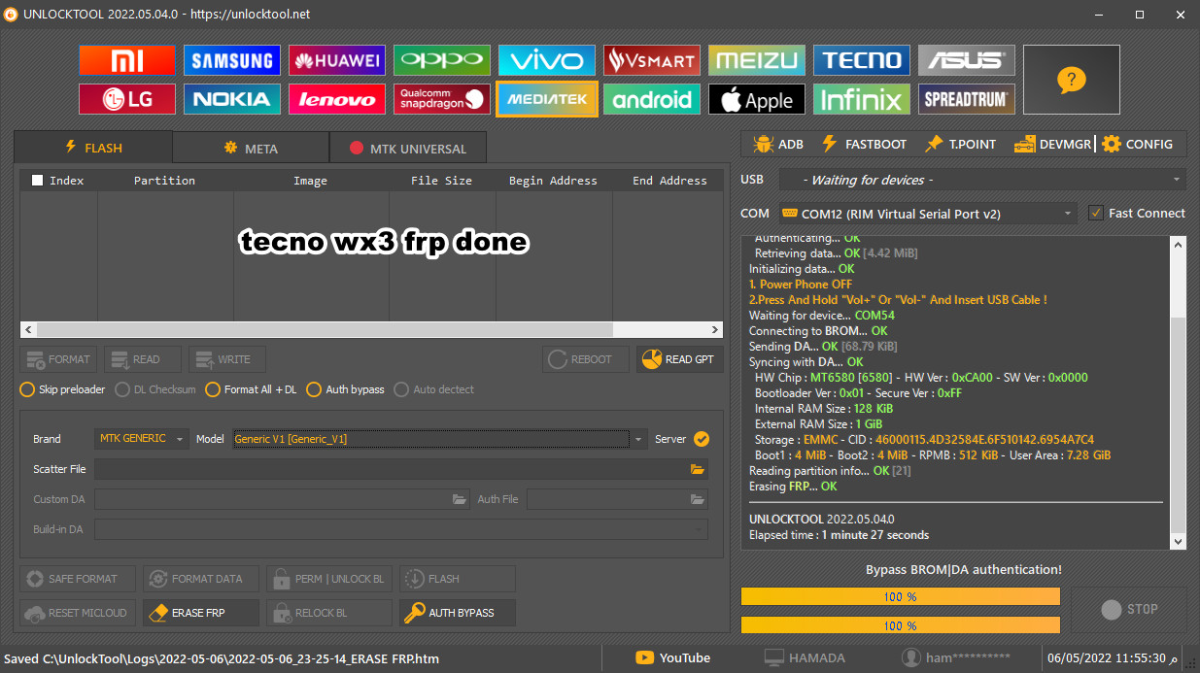This screenshot has height=673, width=1200.
Task: Open the Brand MTK GENERIC dropdown
Action: (142, 439)
